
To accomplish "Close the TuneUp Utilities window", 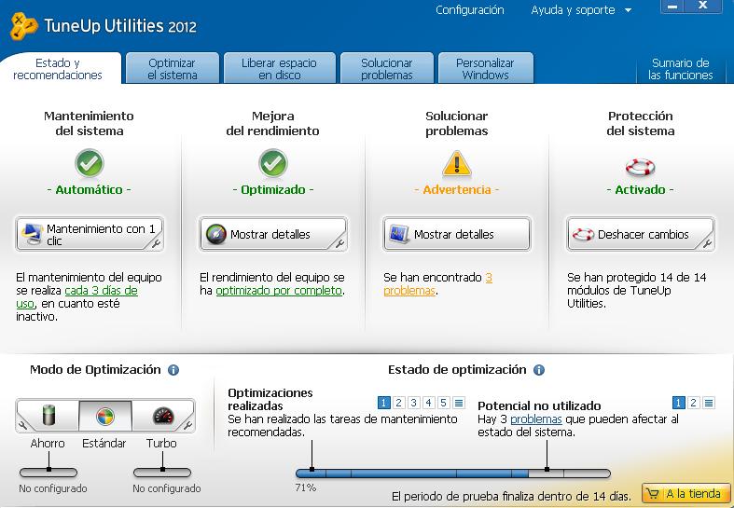I will point(702,6).
